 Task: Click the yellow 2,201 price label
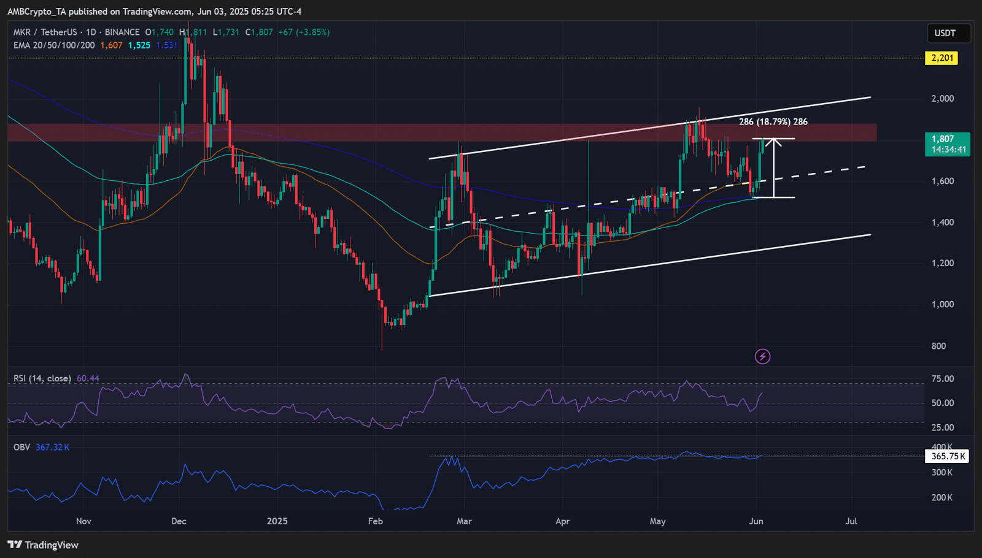pos(942,58)
